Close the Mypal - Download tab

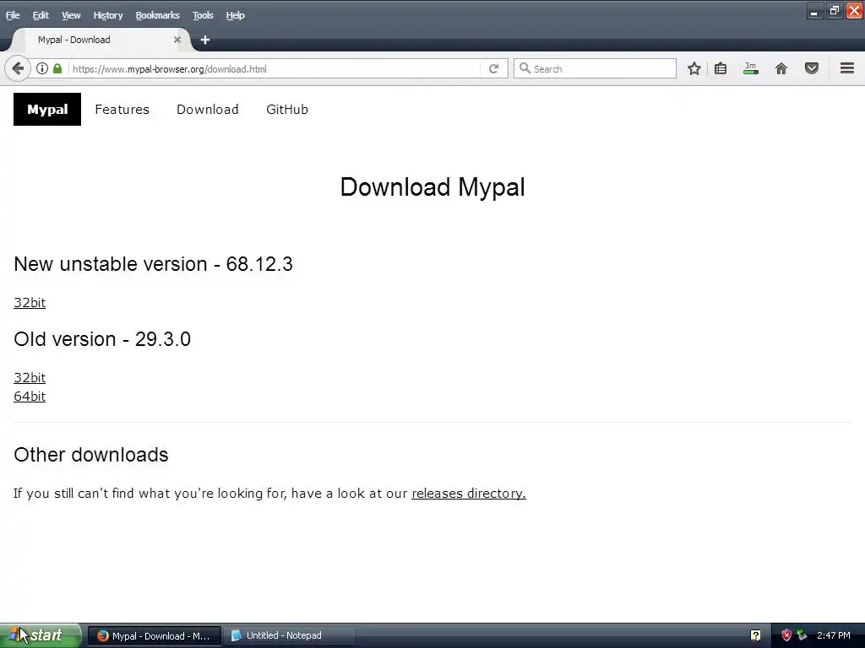pyautogui.click(x=177, y=40)
